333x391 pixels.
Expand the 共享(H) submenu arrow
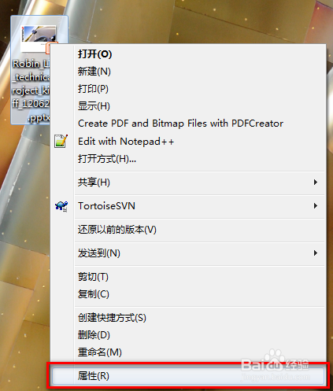pos(316,183)
